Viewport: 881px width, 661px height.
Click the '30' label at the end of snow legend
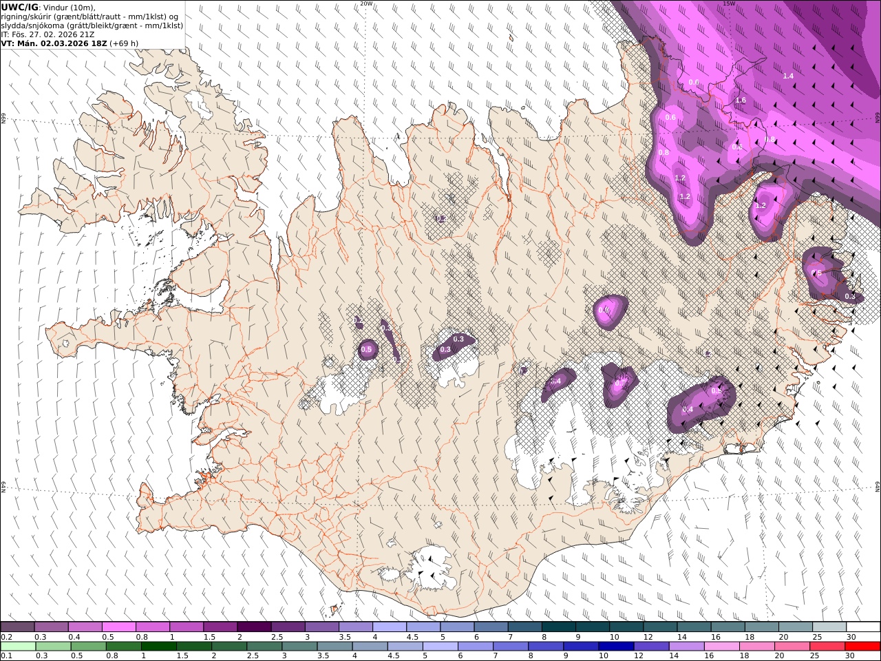coord(851,637)
